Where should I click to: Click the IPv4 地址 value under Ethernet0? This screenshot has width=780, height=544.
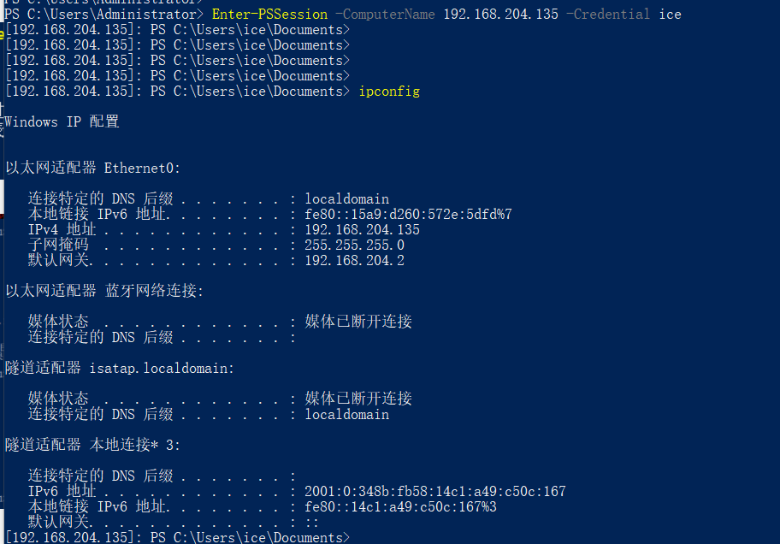pos(362,230)
